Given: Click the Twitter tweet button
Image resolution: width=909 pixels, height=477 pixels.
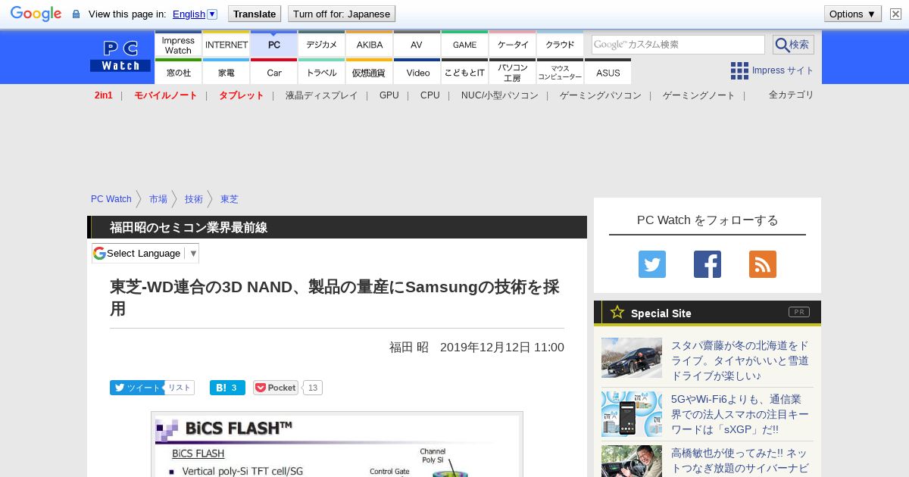Looking at the screenshot, I should (137, 388).
